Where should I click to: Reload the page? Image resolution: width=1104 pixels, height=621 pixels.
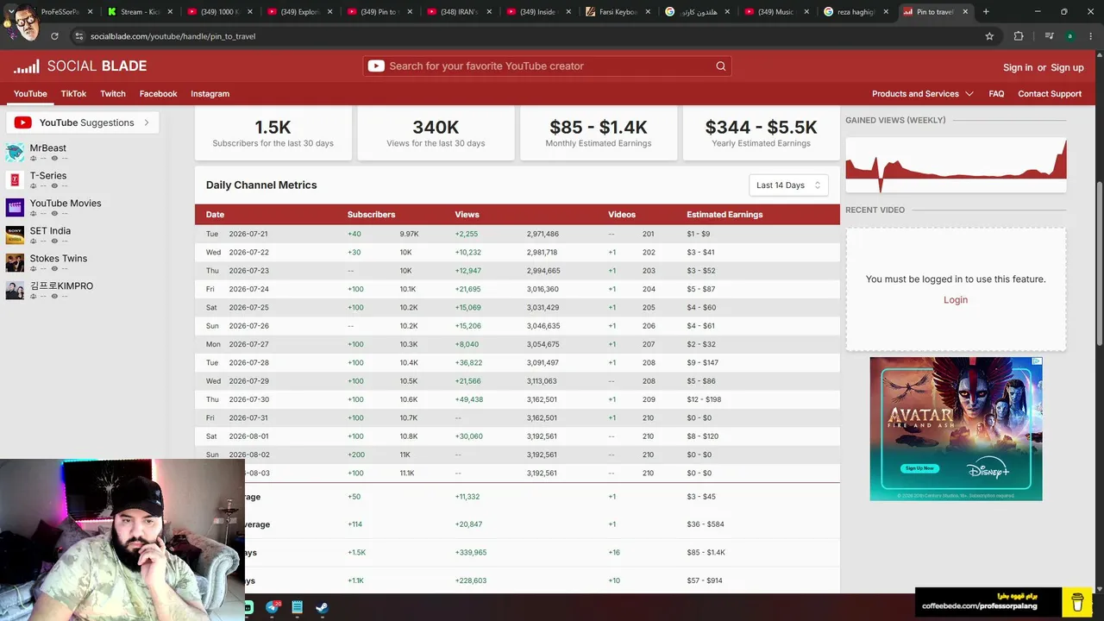[54, 36]
